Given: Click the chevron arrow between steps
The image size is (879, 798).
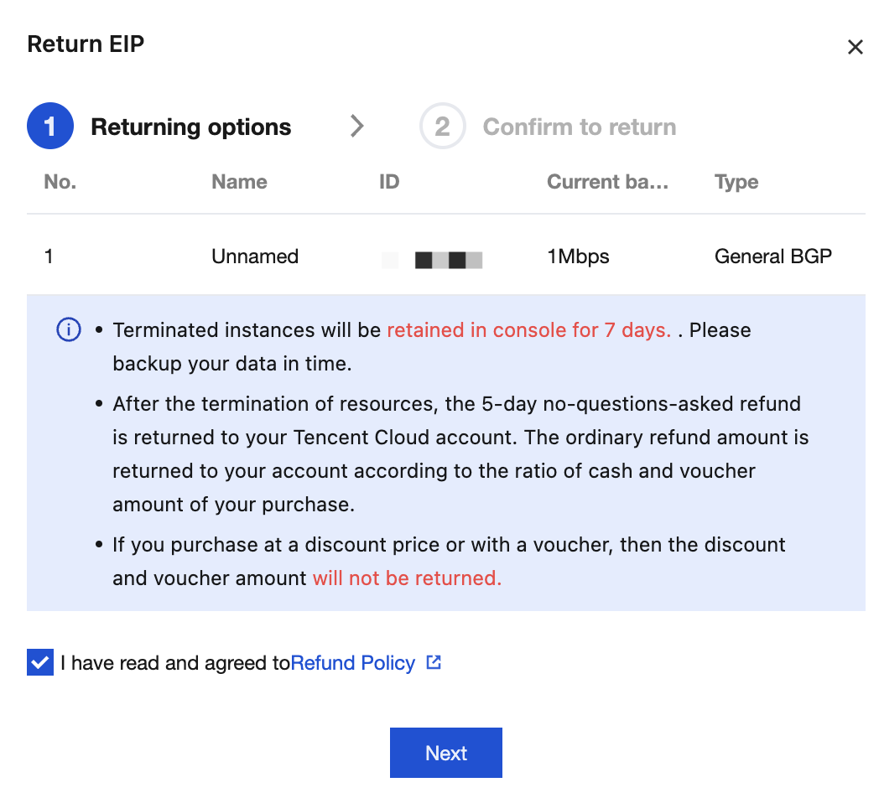Looking at the screenshot, I should click(357, 126).
